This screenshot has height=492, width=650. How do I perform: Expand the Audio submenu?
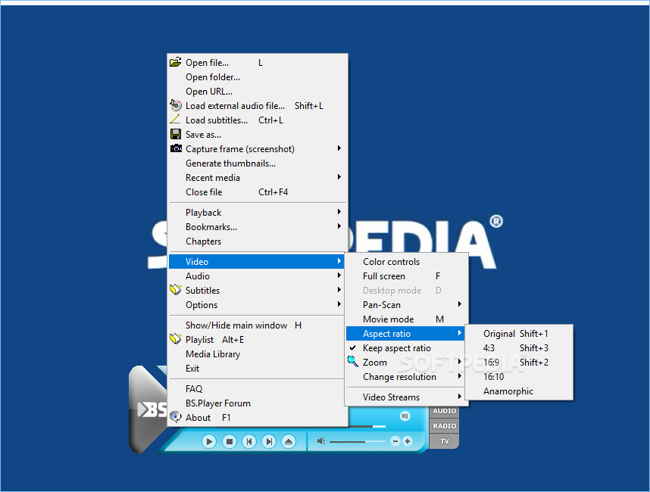[257, 276]
